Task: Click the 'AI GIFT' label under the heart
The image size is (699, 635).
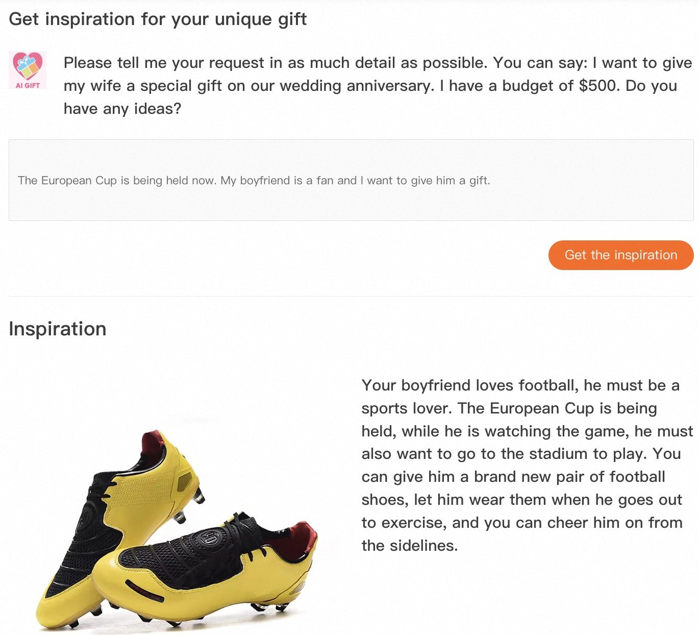Action: pos(28,85)
